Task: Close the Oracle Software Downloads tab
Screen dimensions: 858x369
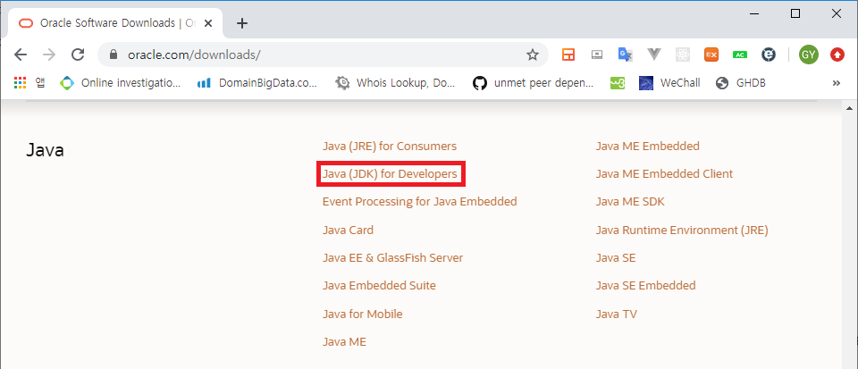Action: coord(208,23)
